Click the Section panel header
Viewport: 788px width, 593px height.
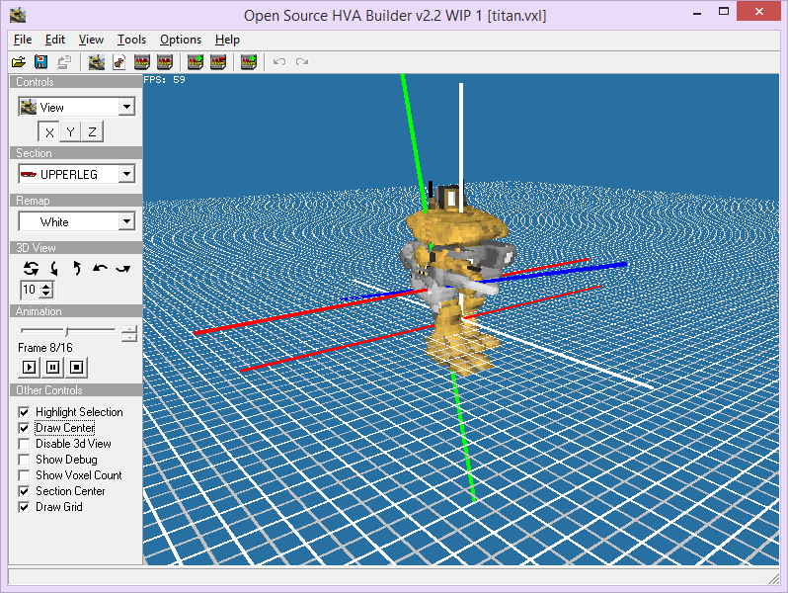point(76,153)
